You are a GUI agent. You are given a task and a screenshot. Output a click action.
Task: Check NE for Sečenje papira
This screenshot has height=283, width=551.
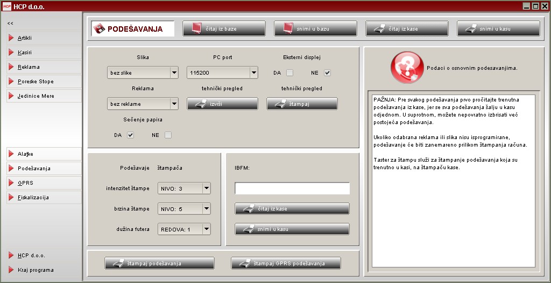pos(168,135)
